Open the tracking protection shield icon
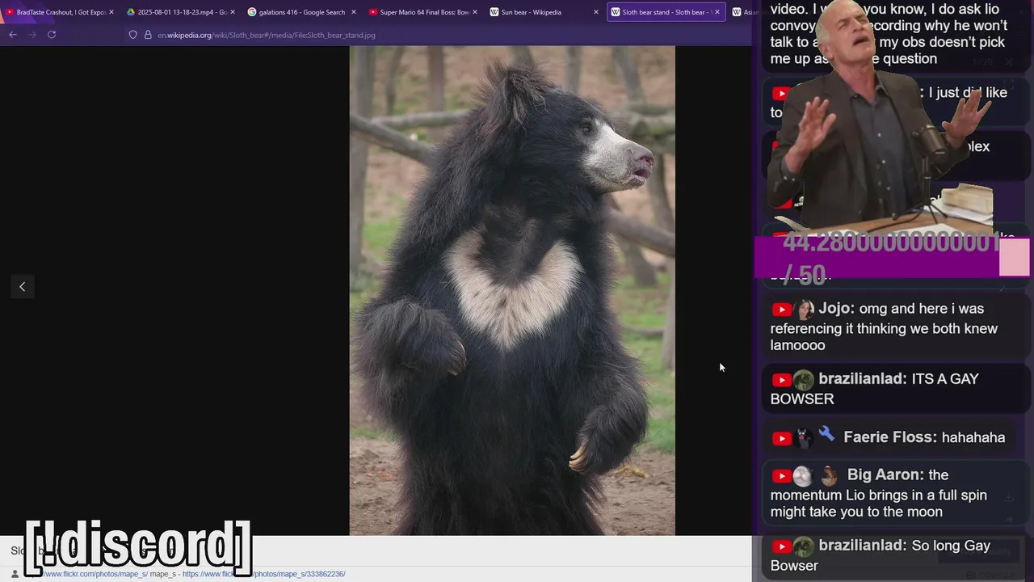The image size is (1034, 582). [133, 35]
